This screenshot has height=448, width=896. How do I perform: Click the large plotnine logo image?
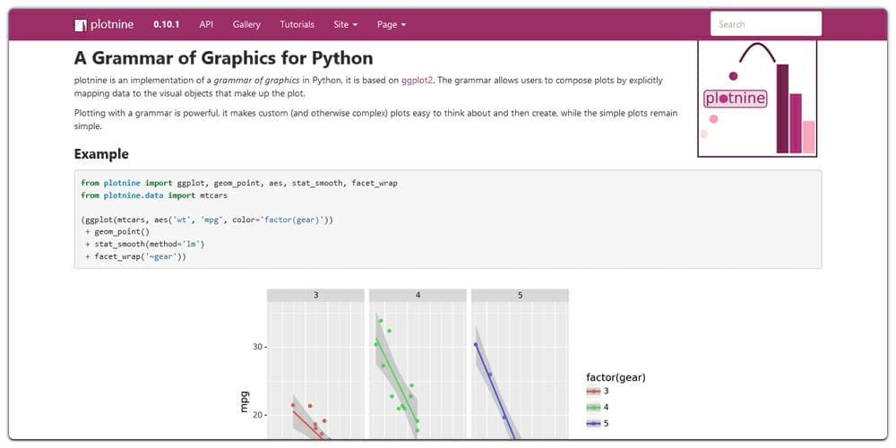click(757, 99)
